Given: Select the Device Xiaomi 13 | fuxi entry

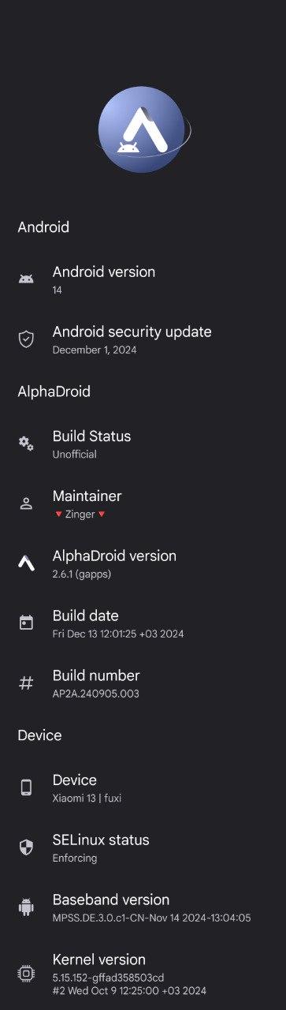Looking at the screenshot, I should pos(143,787).
